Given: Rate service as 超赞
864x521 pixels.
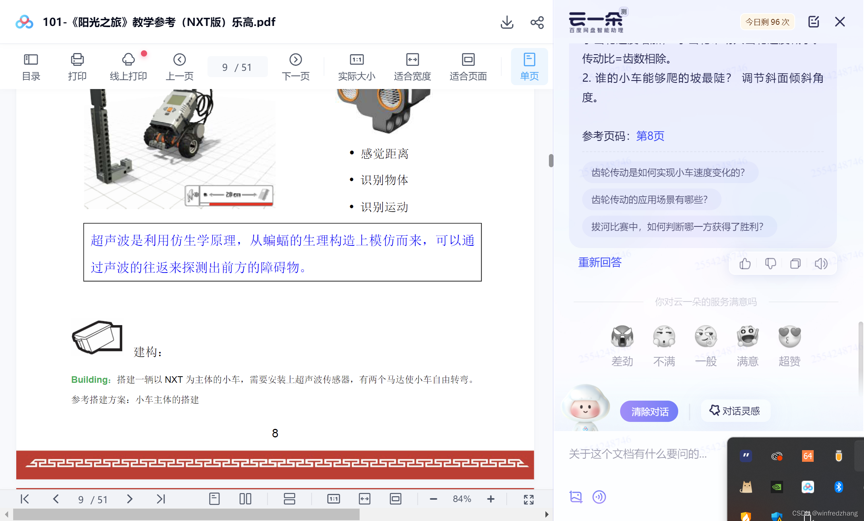Looking at the screenshot, I should tap(789, 346).
